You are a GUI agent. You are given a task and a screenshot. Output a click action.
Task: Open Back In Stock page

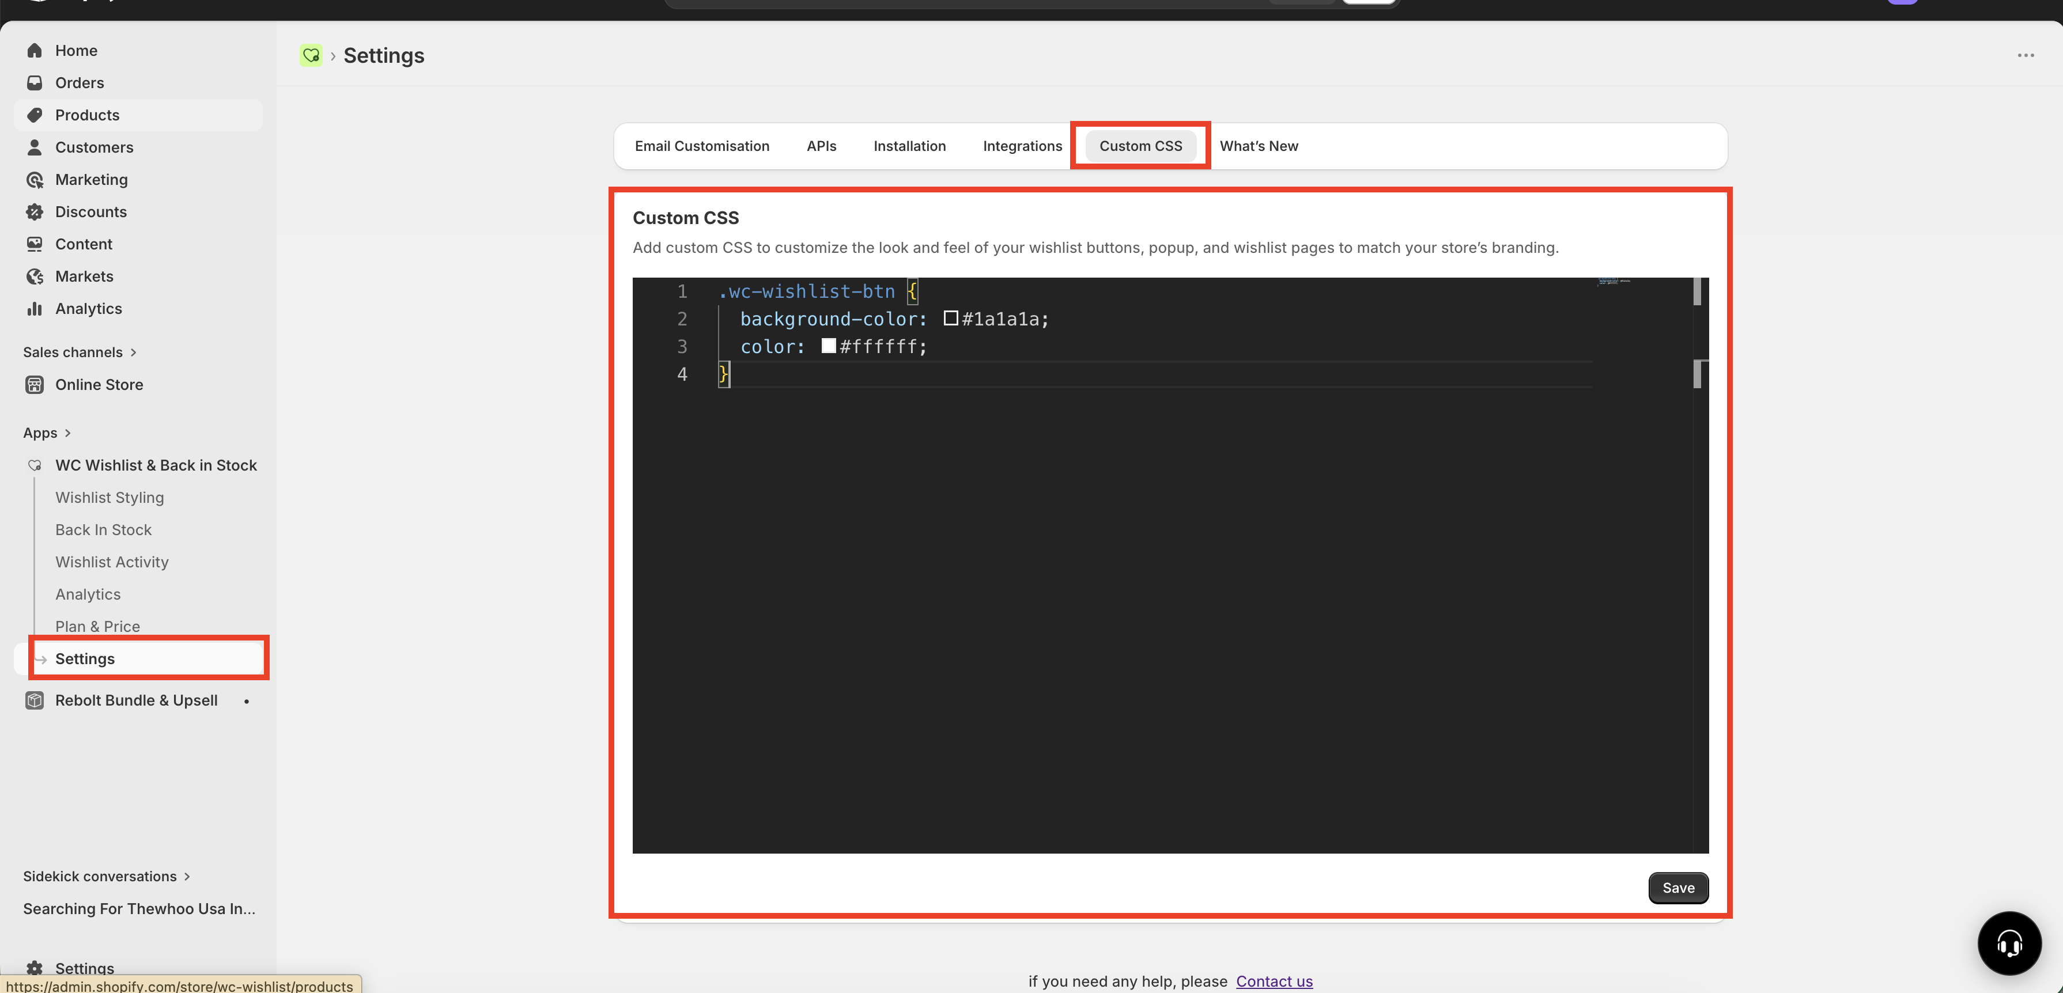click(103, 530)
